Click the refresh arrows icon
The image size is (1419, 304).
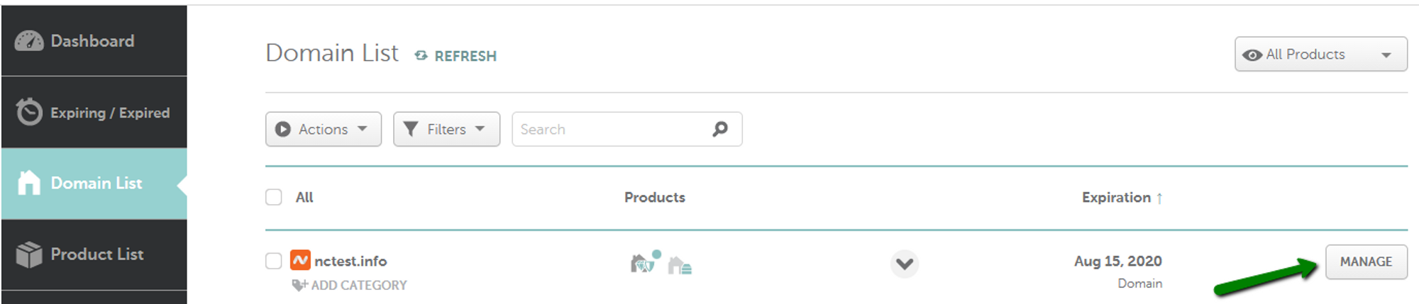tap(421, 55)
